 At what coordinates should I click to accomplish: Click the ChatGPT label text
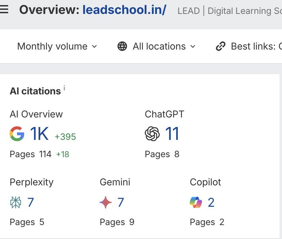[164, 114]
